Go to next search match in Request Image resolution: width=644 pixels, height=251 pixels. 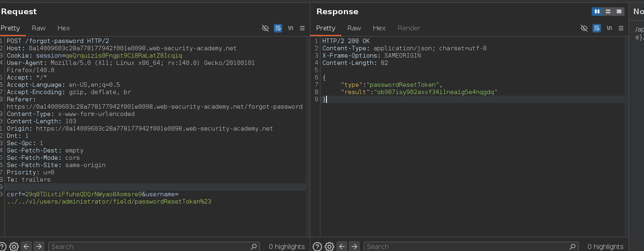click(39, 246)
